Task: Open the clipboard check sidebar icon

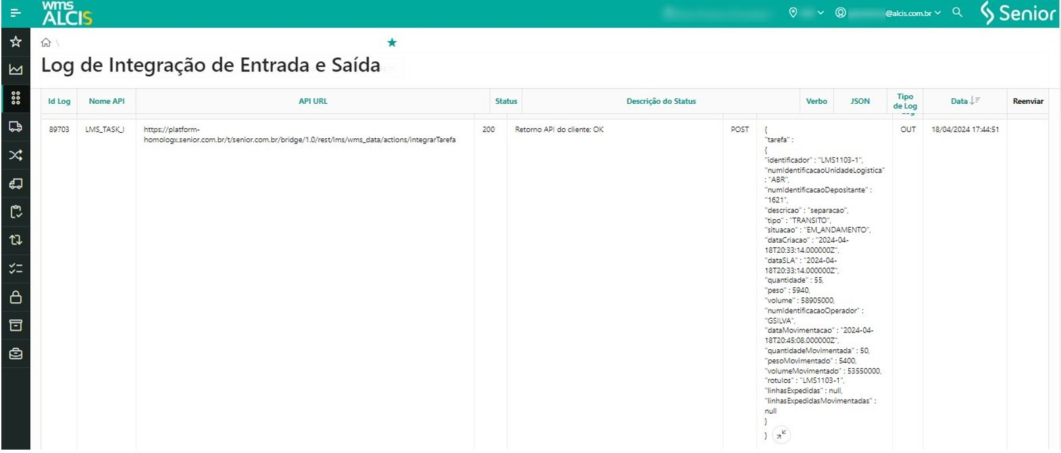Action: 16,212
